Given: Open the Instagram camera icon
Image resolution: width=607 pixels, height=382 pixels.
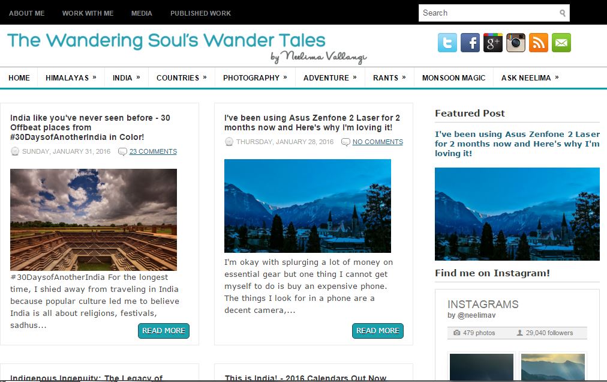Looking at the screenshot, I should (x=516, y=43).
